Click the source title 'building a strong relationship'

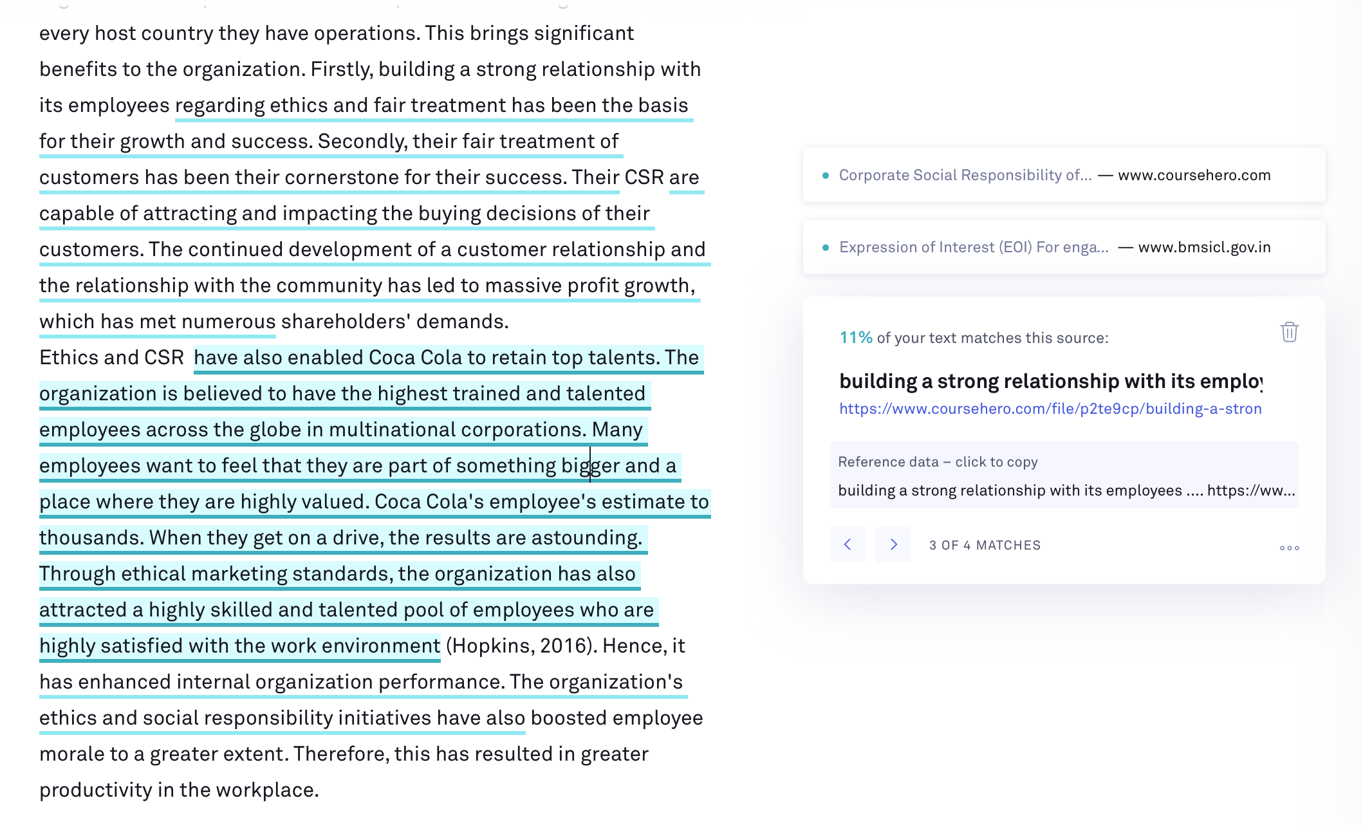(x=1051, y=381)
